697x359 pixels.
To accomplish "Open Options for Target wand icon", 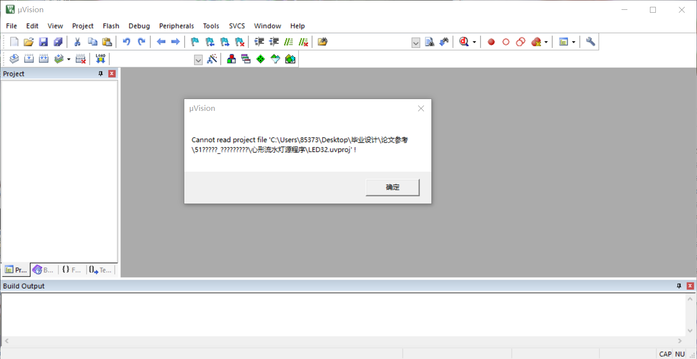I will coord(212,59).
